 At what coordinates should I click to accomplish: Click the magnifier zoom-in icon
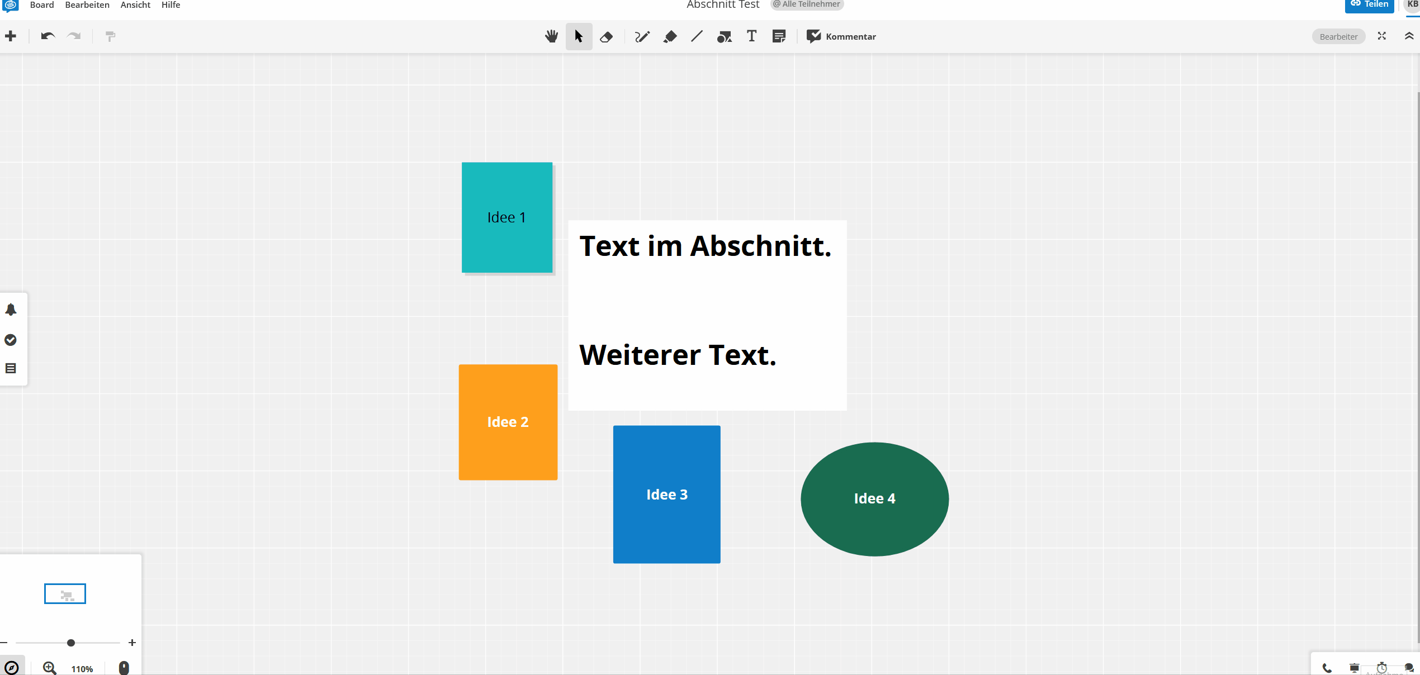50,668
